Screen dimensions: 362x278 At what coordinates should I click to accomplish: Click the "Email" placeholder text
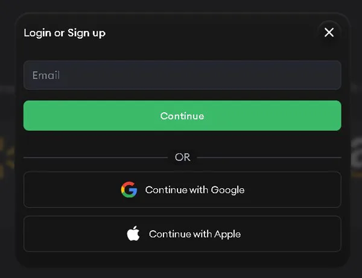point(46,75)
